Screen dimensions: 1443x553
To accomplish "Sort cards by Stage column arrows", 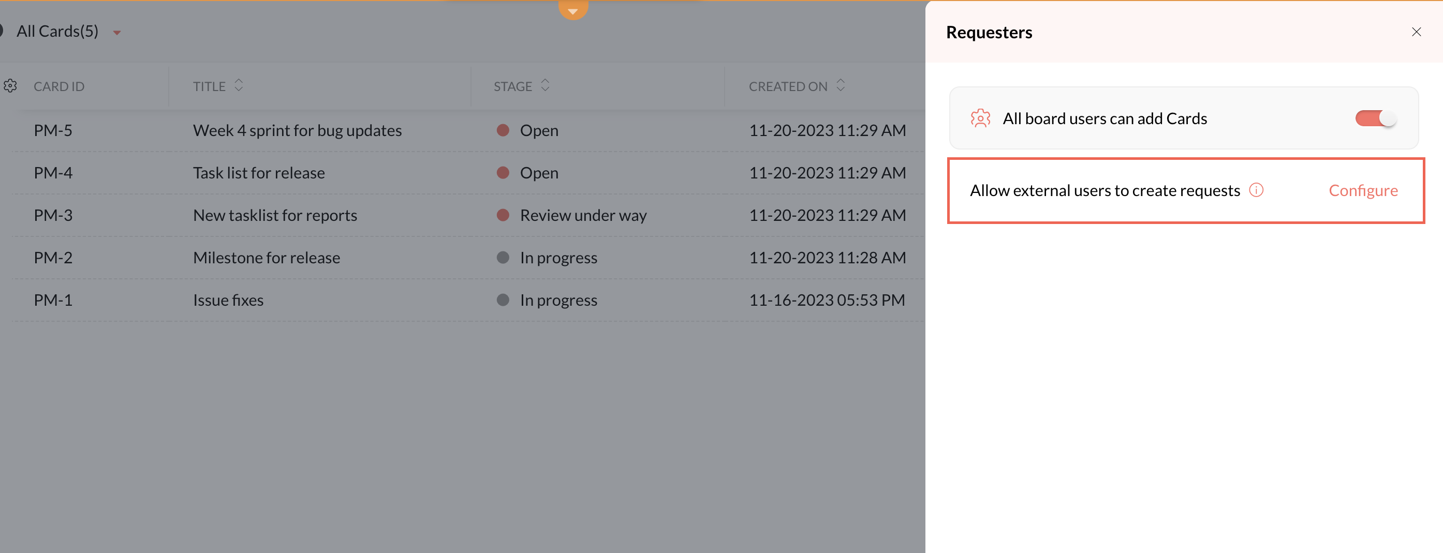I will 545,86.
